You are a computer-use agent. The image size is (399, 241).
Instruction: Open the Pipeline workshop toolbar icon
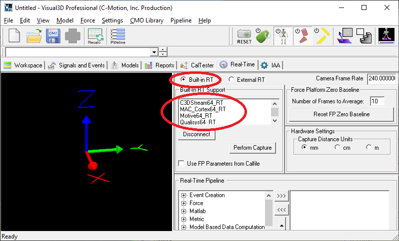coord(118,36)
